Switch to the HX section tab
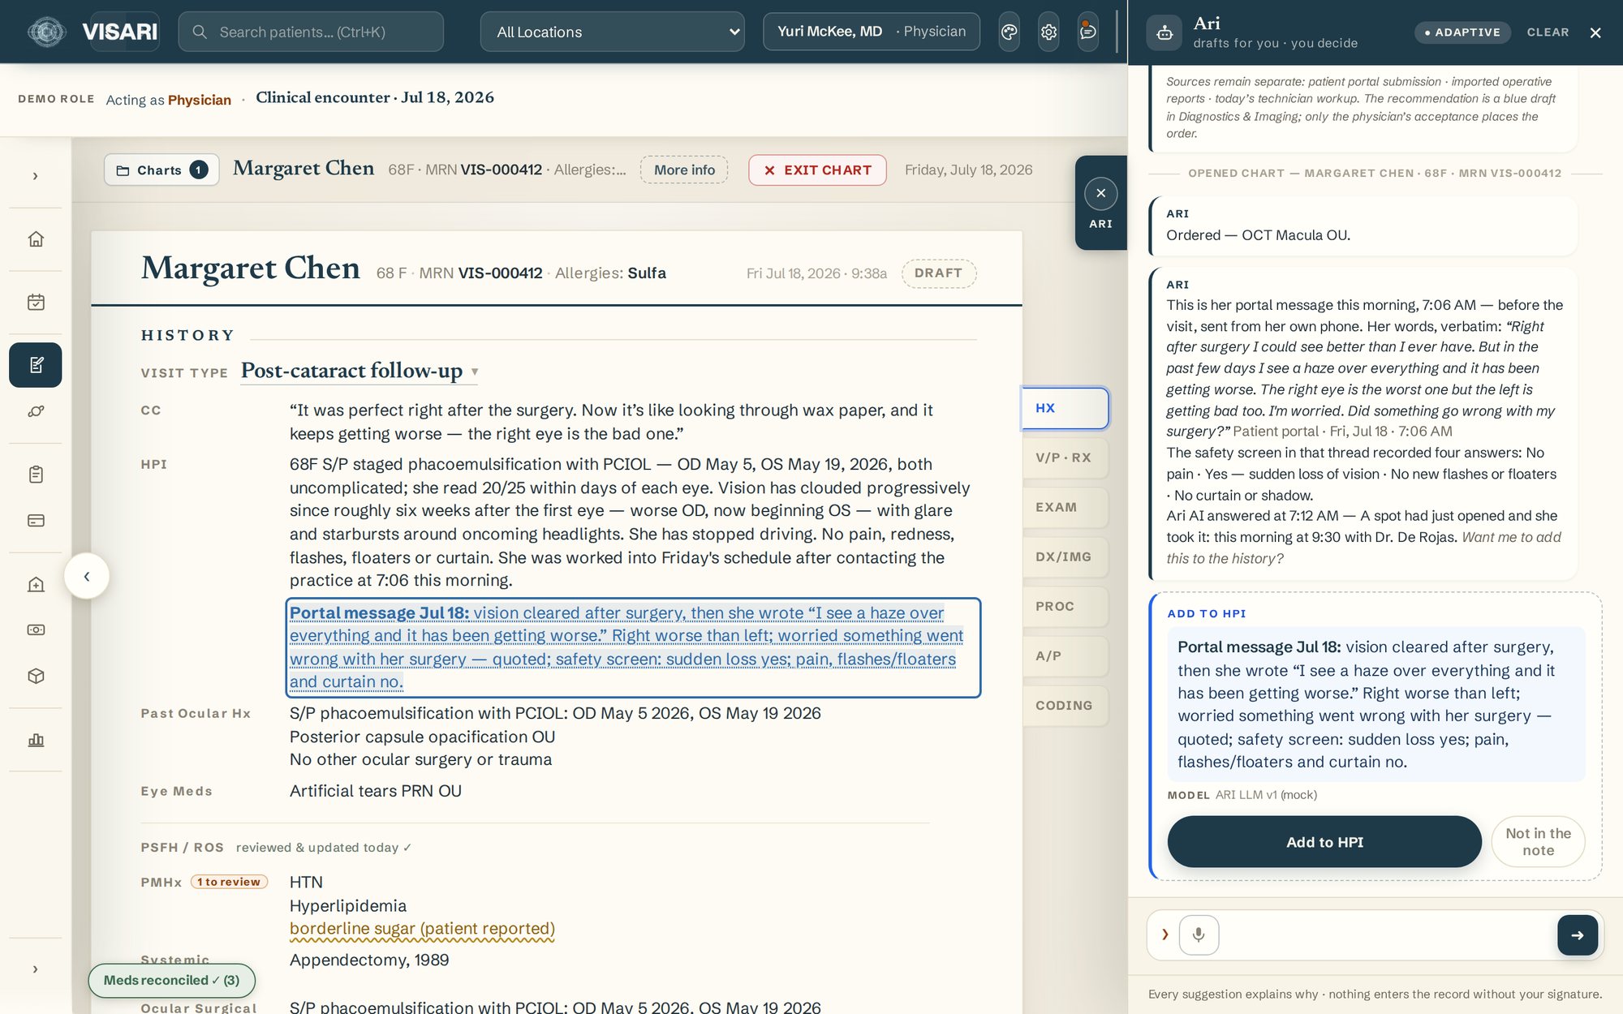1623x1014 pixels. coord(1065,408)
